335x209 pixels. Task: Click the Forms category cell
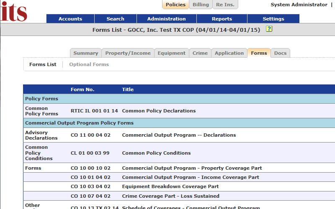(33, 168)
